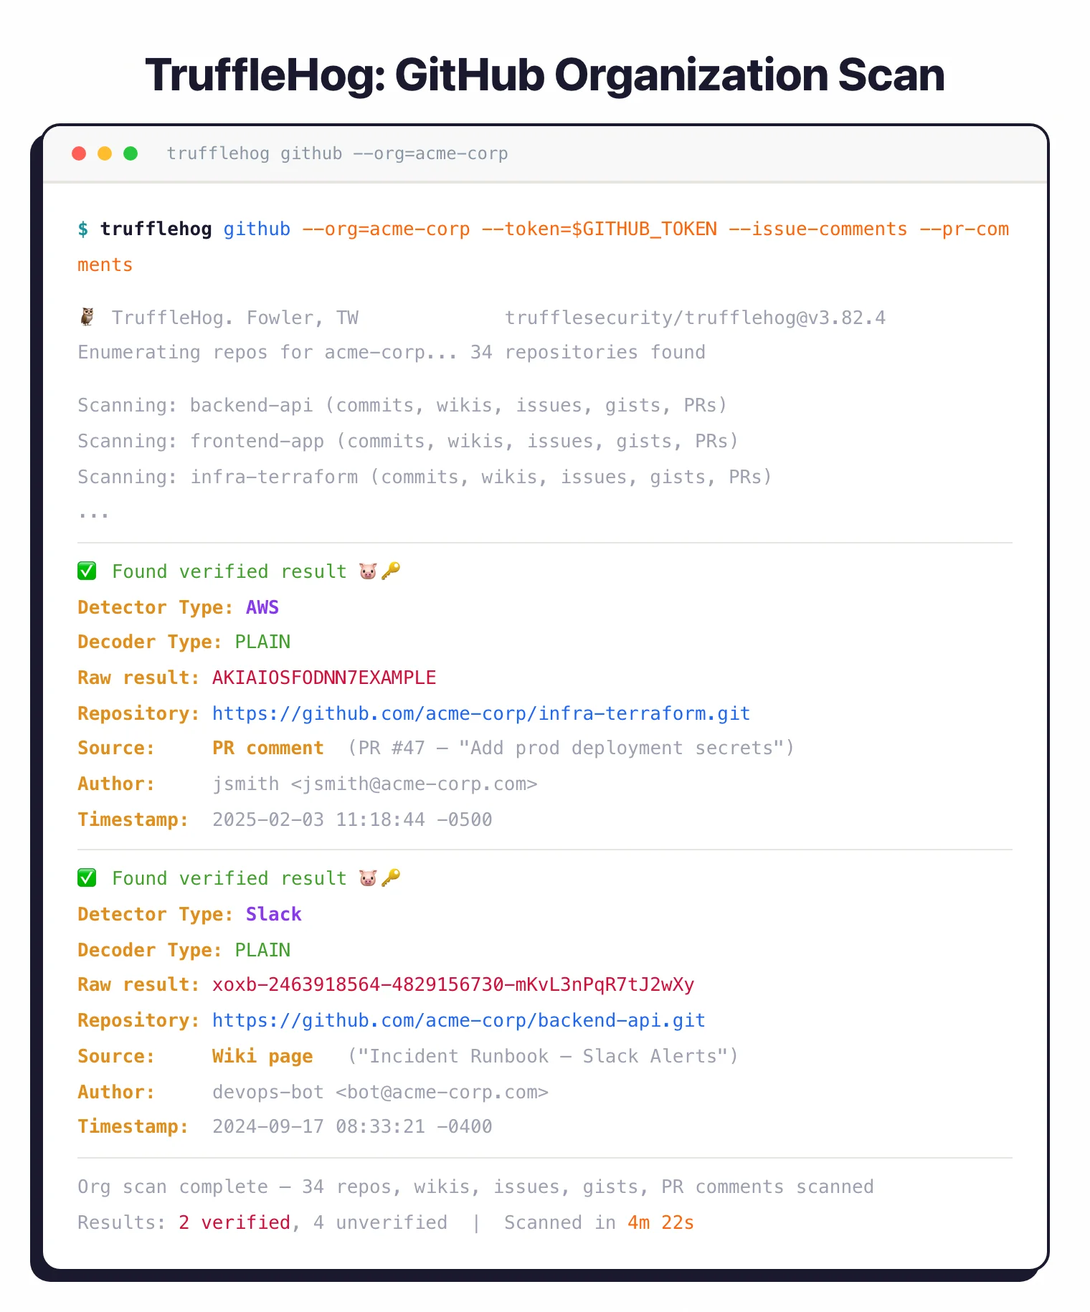Click the green maximize window dot
The height and width of the screenshot is (1312, 1090).
(131, 153)
